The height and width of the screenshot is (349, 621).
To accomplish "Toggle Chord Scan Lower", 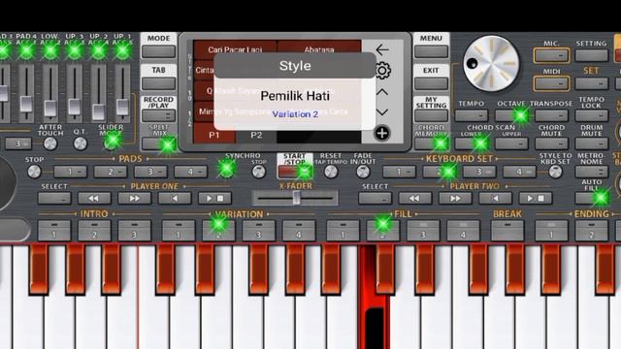I will coord(472,143).
